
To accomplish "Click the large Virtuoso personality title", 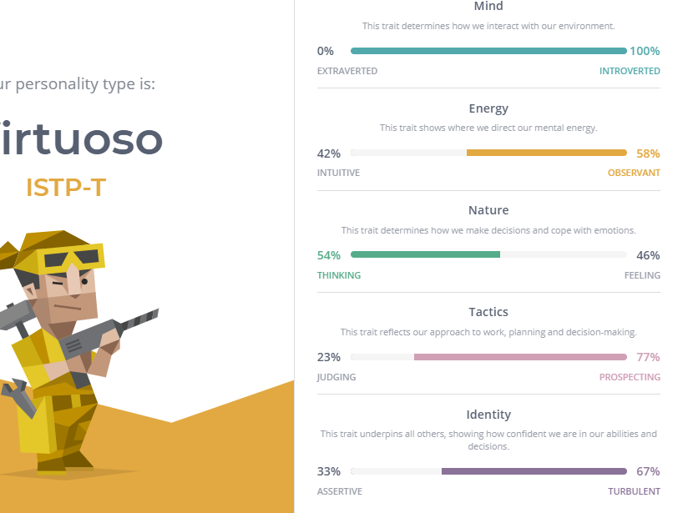I will click(81, 138).
